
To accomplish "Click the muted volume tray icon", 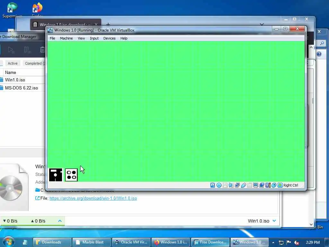I will [297, 242].
